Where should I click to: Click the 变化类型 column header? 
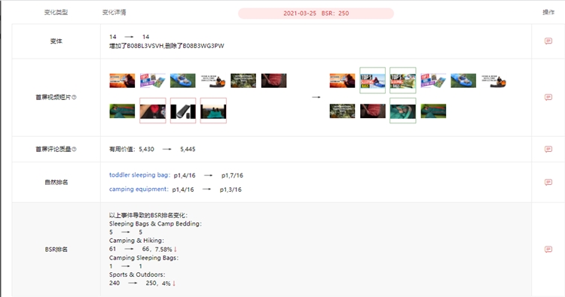(56, 12)
